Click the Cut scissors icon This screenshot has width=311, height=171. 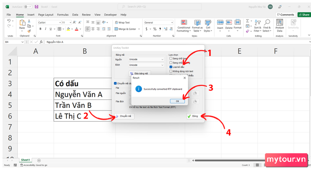pyautogui.click(x=29, y=21)
